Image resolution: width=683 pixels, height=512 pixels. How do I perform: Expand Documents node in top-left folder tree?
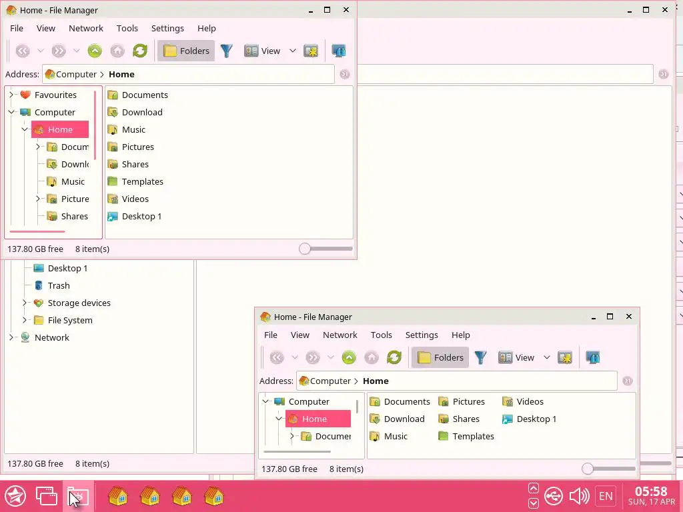[x=38, y=147]
